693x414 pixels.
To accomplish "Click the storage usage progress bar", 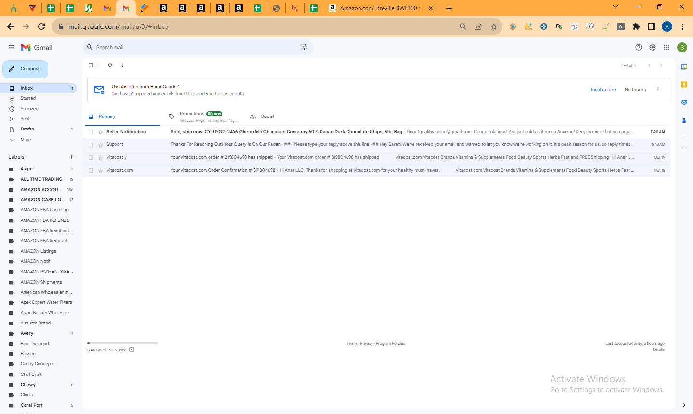I will [123, 343].
